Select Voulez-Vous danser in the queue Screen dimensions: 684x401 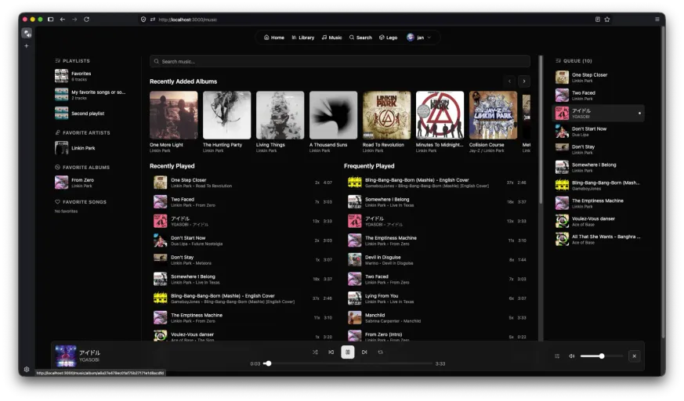click(599, 221)
